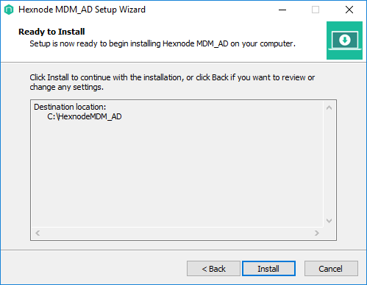367x285 pixels.
Task: Click the scroll left arrow in summary box
Action: [38, 233]
